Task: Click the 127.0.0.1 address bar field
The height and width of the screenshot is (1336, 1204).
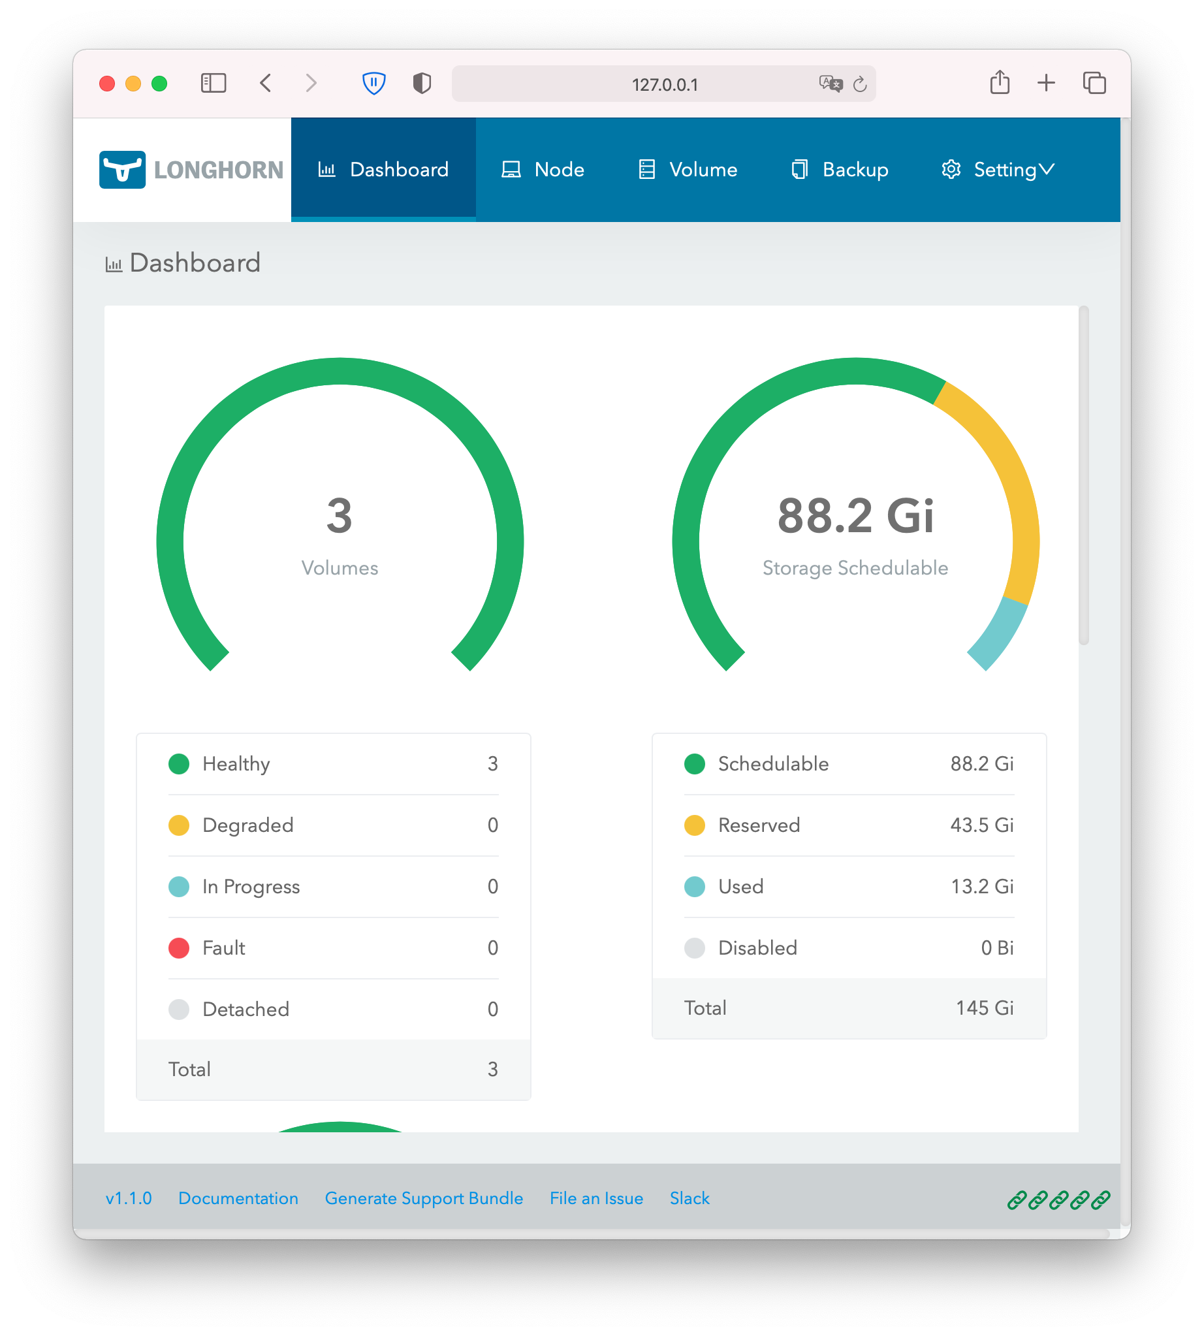Action: tap(663, 84)
